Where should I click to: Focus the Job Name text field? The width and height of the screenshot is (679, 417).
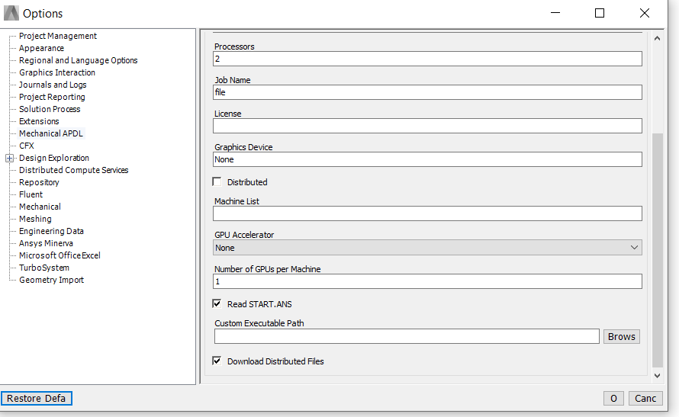point(427,92)
